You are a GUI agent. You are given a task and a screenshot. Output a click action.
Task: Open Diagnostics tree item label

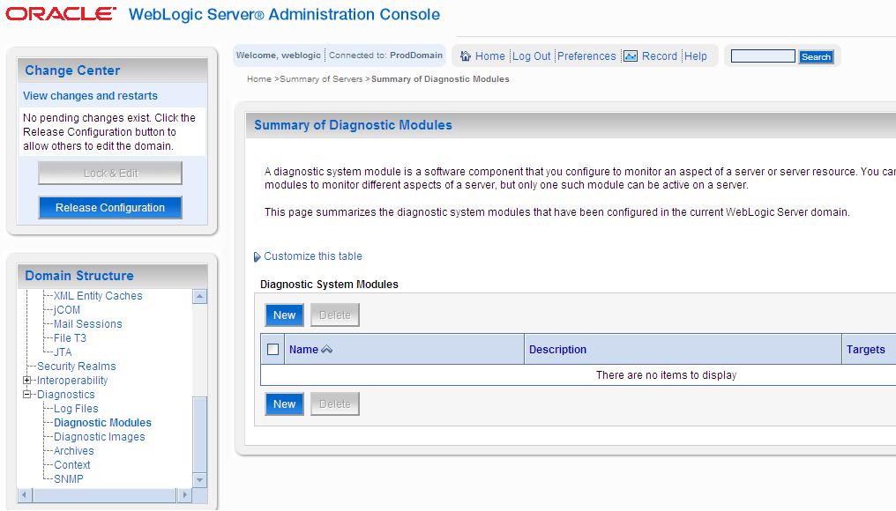(66, 395)
